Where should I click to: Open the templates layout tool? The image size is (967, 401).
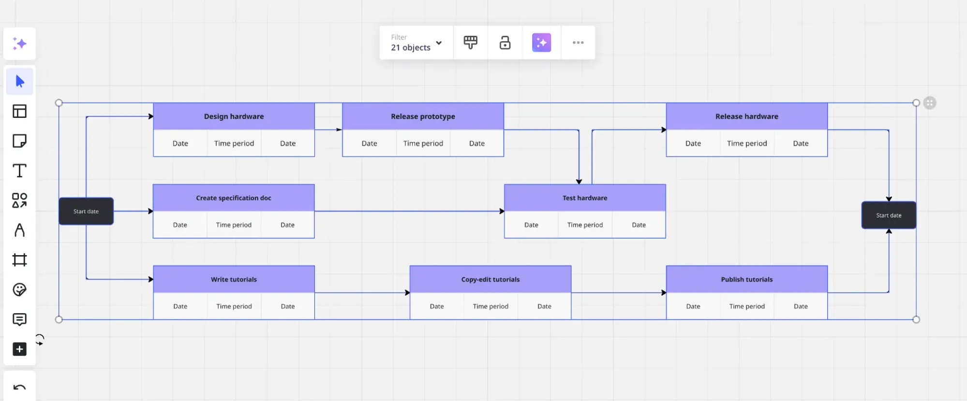pyautogui.click(x=19, y=111)
